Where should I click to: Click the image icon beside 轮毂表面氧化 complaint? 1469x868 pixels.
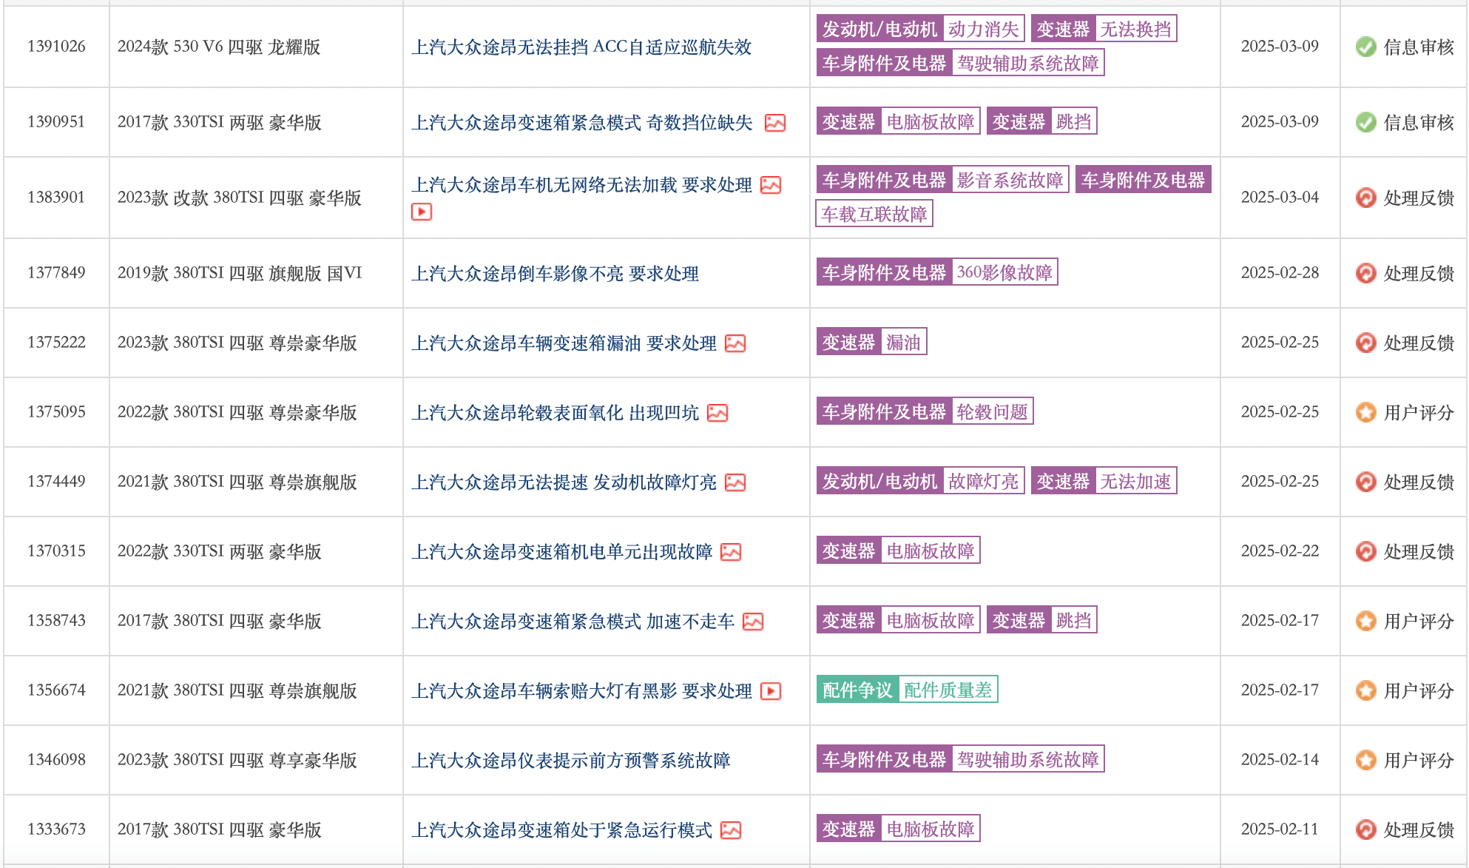pos(717,413)
